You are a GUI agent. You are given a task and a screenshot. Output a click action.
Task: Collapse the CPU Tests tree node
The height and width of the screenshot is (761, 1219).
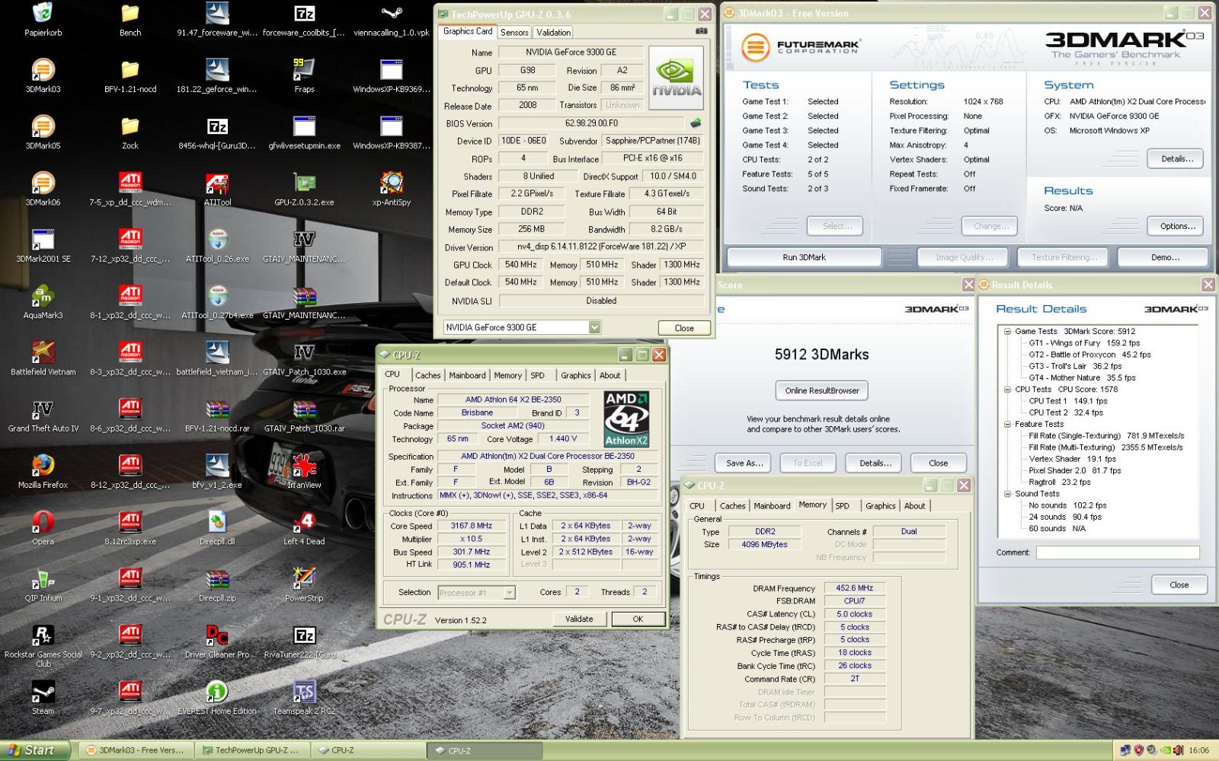point(1007,390)
